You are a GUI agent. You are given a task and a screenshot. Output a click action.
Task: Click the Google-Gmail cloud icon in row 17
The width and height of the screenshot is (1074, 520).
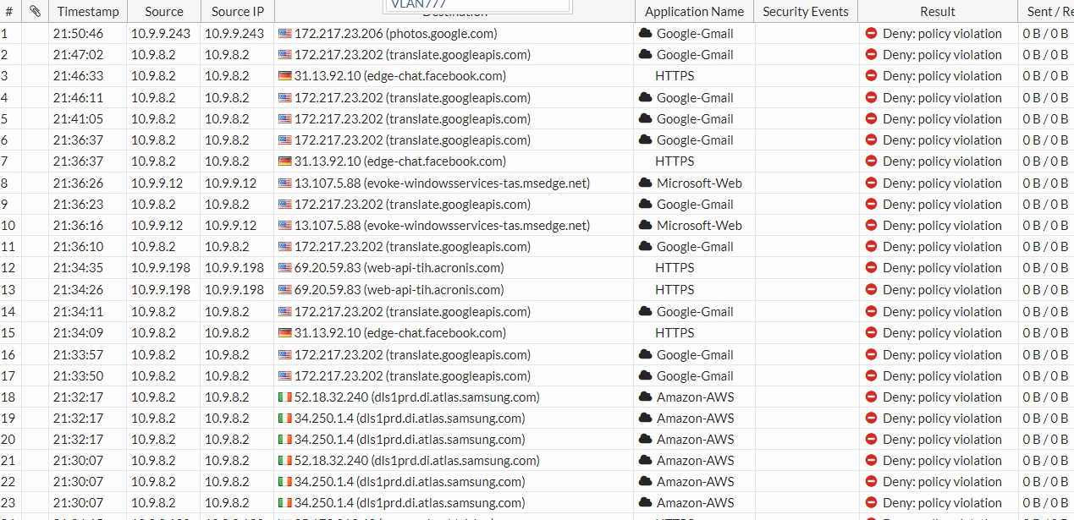point(645,375)
